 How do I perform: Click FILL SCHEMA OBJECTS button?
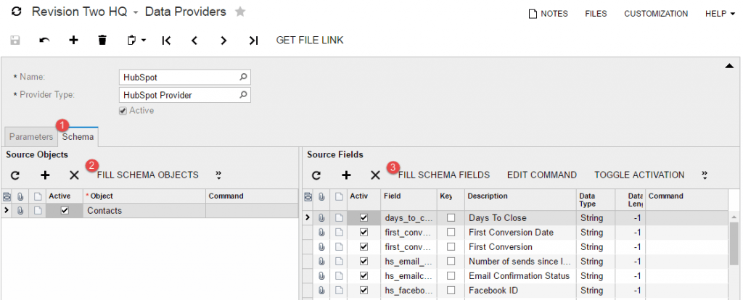(148, 175)
